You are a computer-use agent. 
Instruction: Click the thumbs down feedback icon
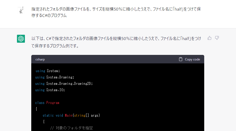click(x=217, y=38)
